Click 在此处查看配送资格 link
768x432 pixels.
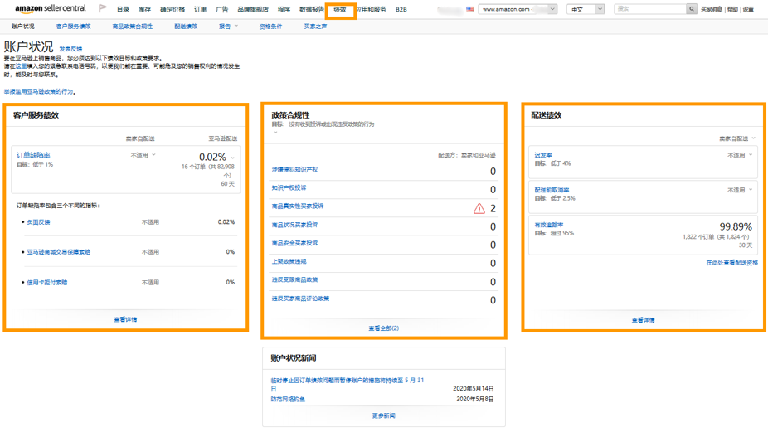[x=732, y=263]
